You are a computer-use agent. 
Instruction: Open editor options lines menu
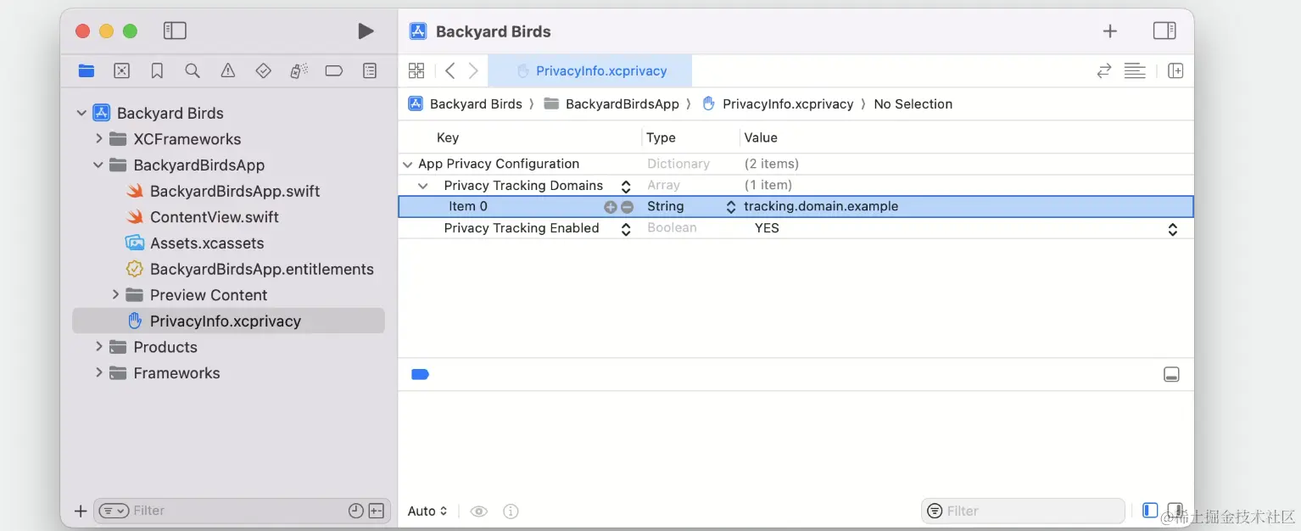tap(1135, 71)
